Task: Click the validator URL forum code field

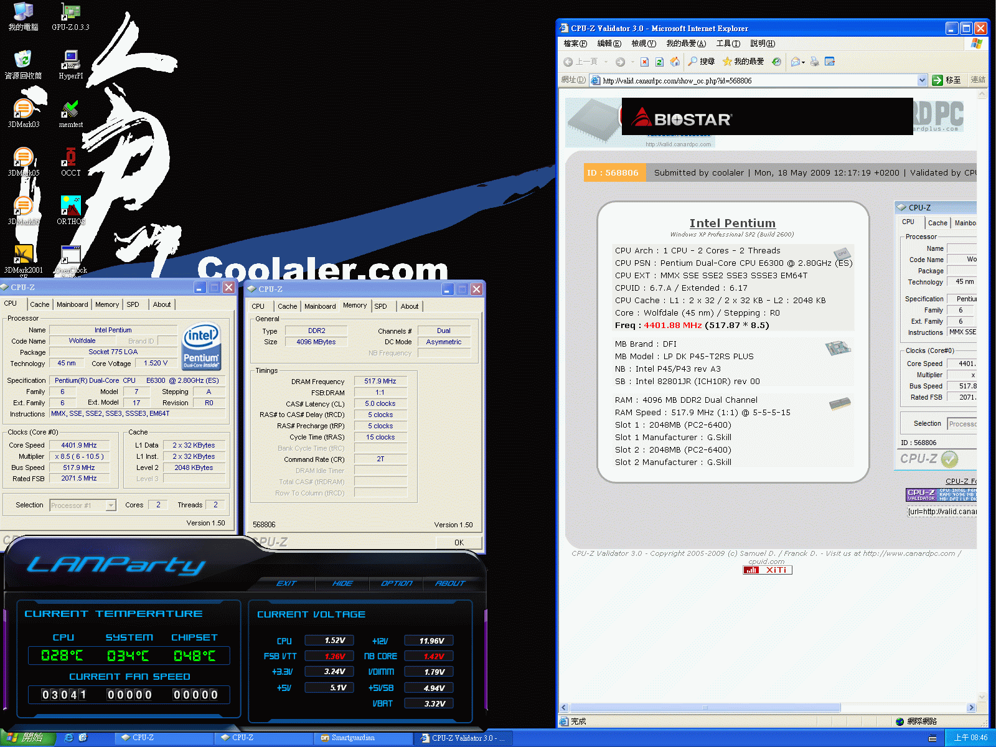Action: point(942,512)
